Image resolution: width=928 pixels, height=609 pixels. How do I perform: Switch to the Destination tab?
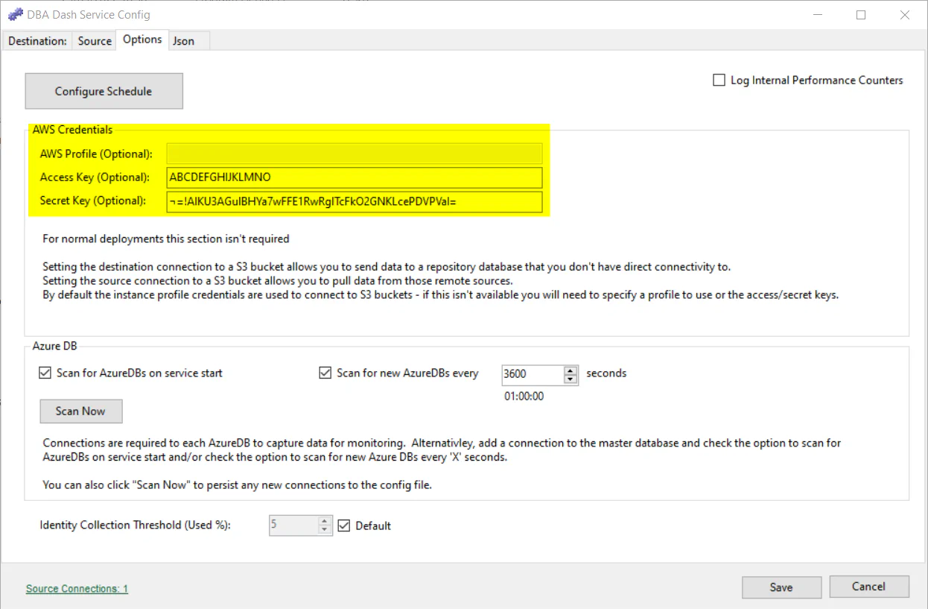tap(36, 41)
